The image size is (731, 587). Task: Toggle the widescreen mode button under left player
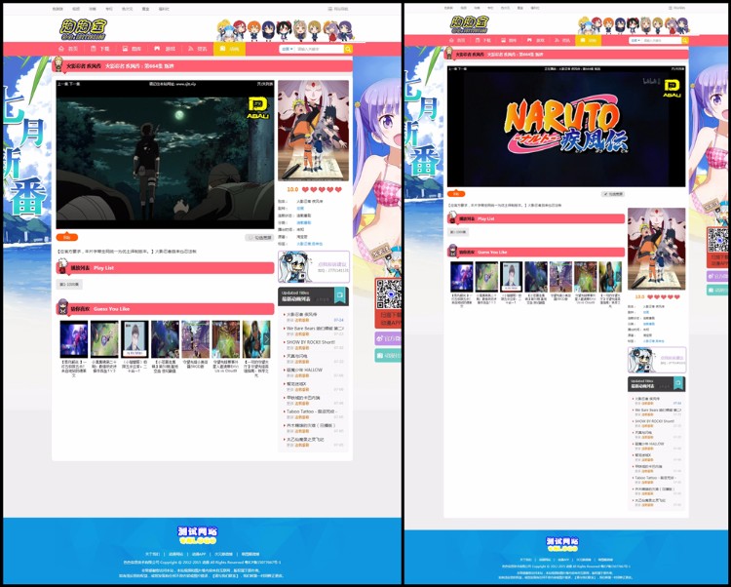click(259, 238)
